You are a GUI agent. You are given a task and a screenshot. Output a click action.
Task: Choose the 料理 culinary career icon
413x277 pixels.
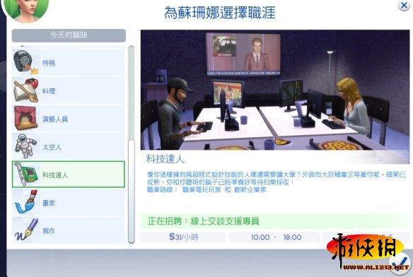click(25, 90)
